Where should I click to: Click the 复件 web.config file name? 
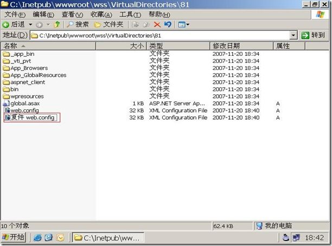point(33,118)
